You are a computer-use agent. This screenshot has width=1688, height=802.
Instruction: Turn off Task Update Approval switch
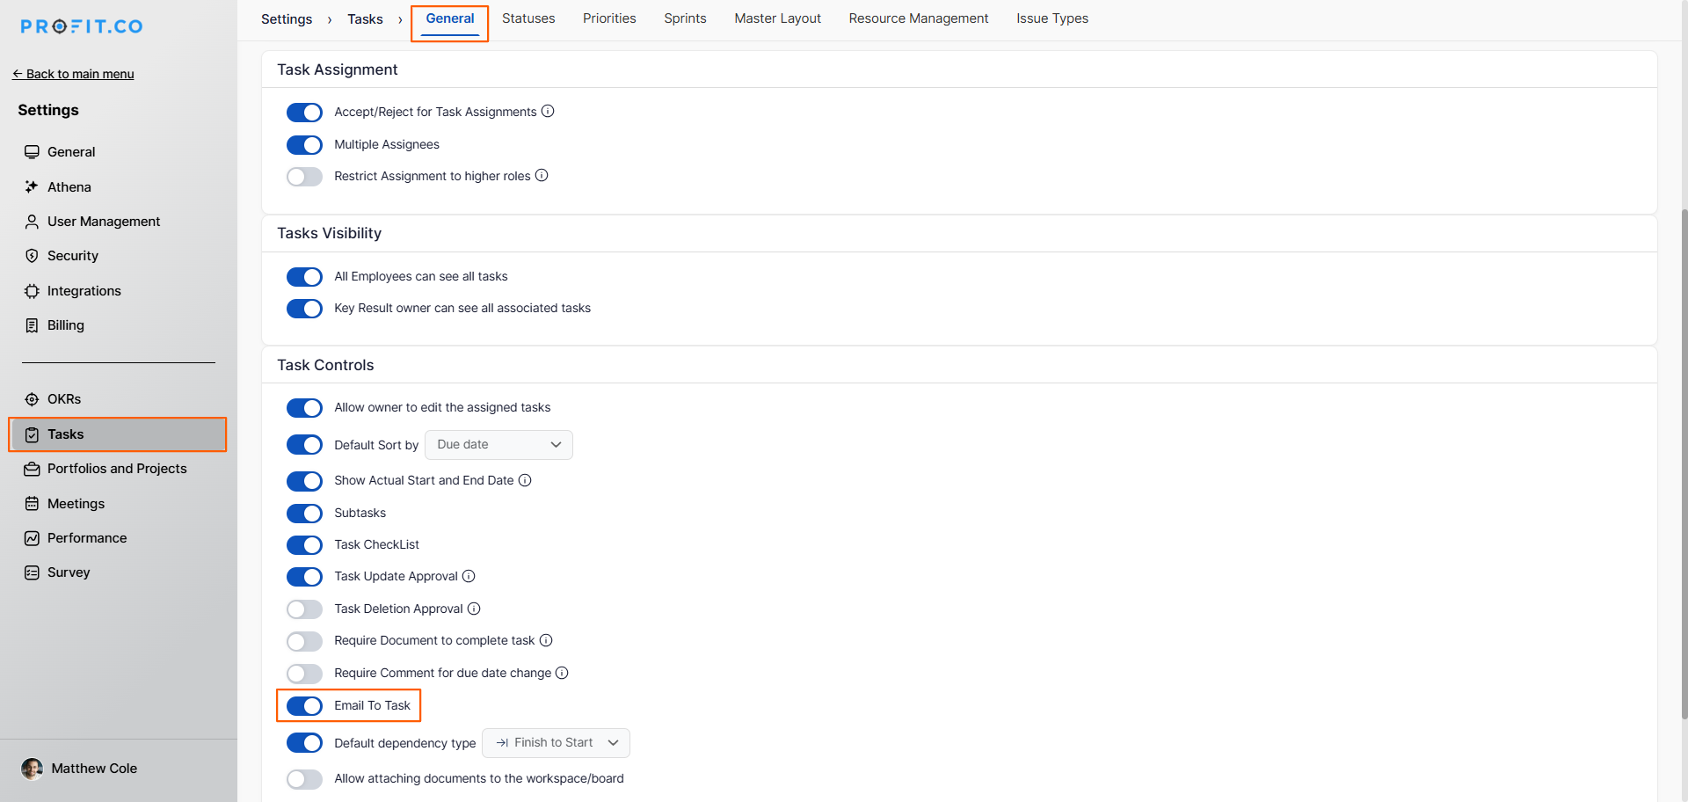click(x=304, y=577)
